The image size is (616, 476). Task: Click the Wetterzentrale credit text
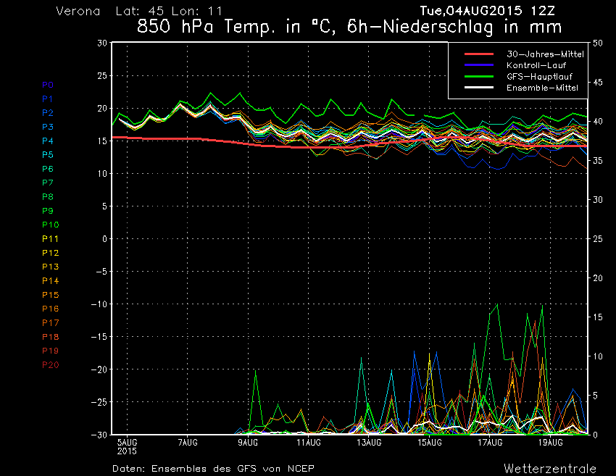550,469
